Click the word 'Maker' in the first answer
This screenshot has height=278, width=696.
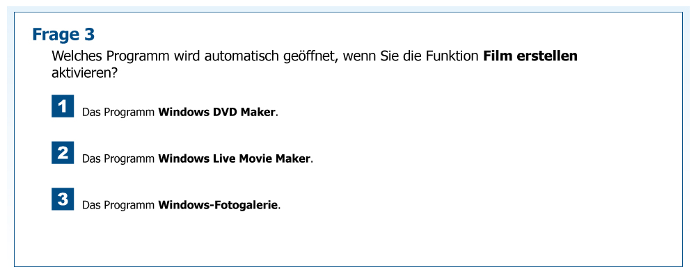[x=258, y=112]
